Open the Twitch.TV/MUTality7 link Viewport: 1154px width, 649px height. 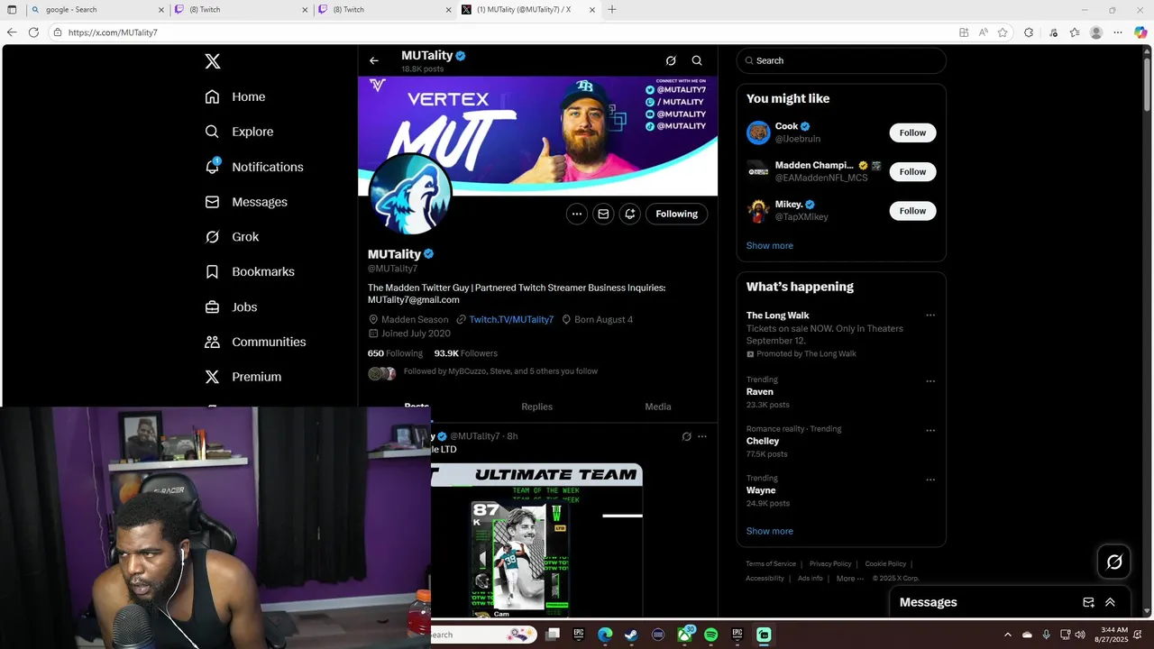tap(511, 319)
